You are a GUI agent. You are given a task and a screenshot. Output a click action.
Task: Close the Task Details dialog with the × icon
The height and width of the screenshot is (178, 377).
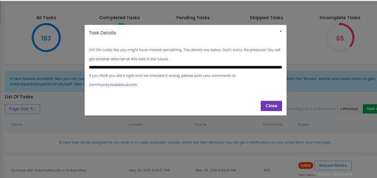pyautogui.click(x=281, y=31)
